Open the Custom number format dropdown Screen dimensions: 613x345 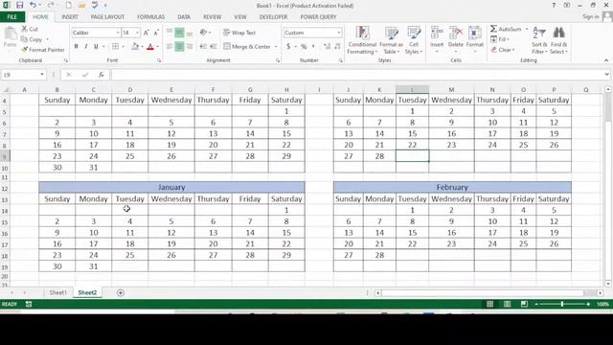(x=338, y=33)
